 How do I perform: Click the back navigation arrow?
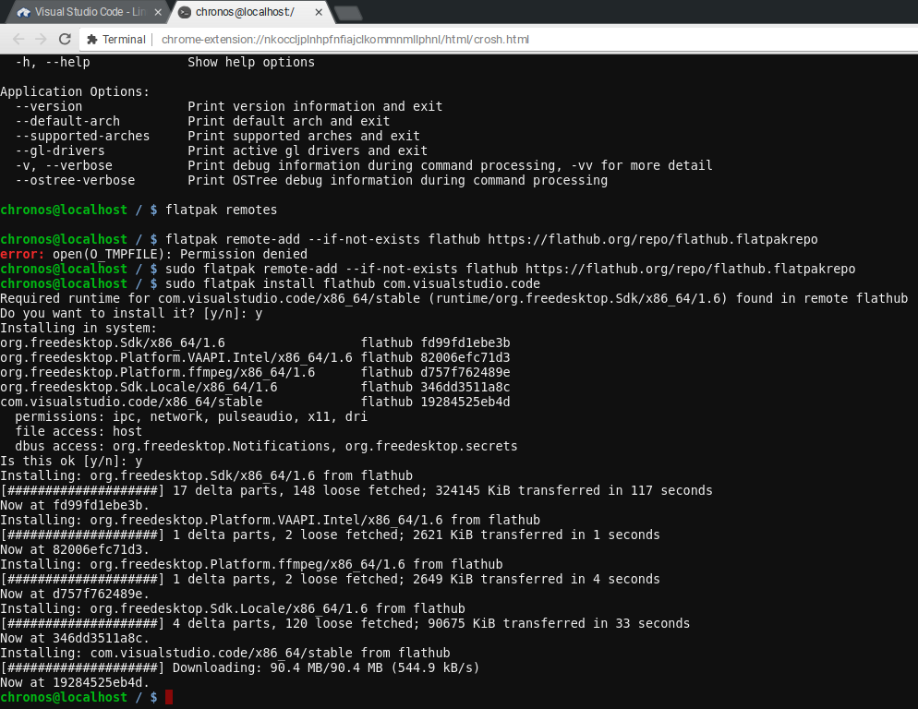pos(18,39)
